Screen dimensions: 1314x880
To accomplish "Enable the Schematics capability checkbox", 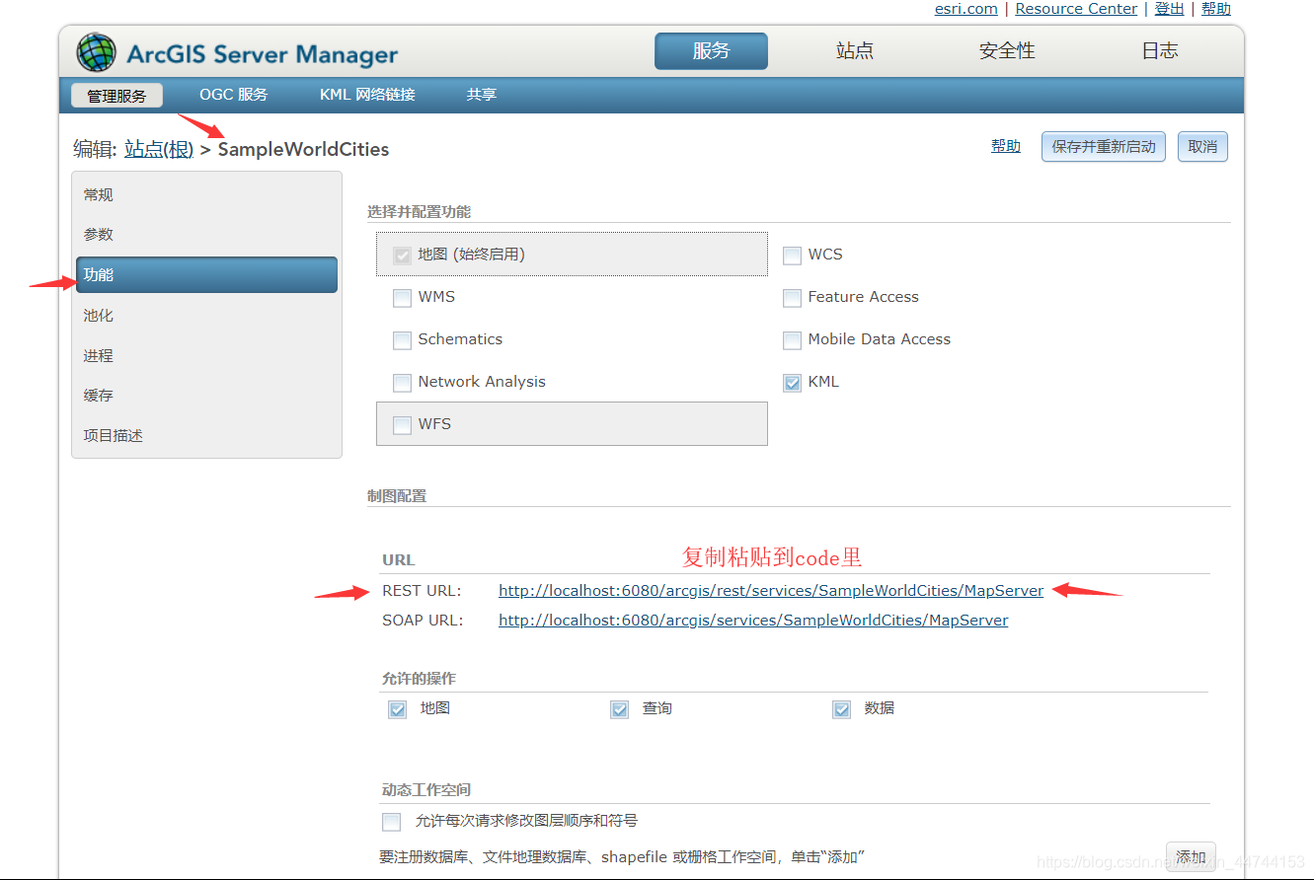I will pyautogui.click(x=402, y=340).
